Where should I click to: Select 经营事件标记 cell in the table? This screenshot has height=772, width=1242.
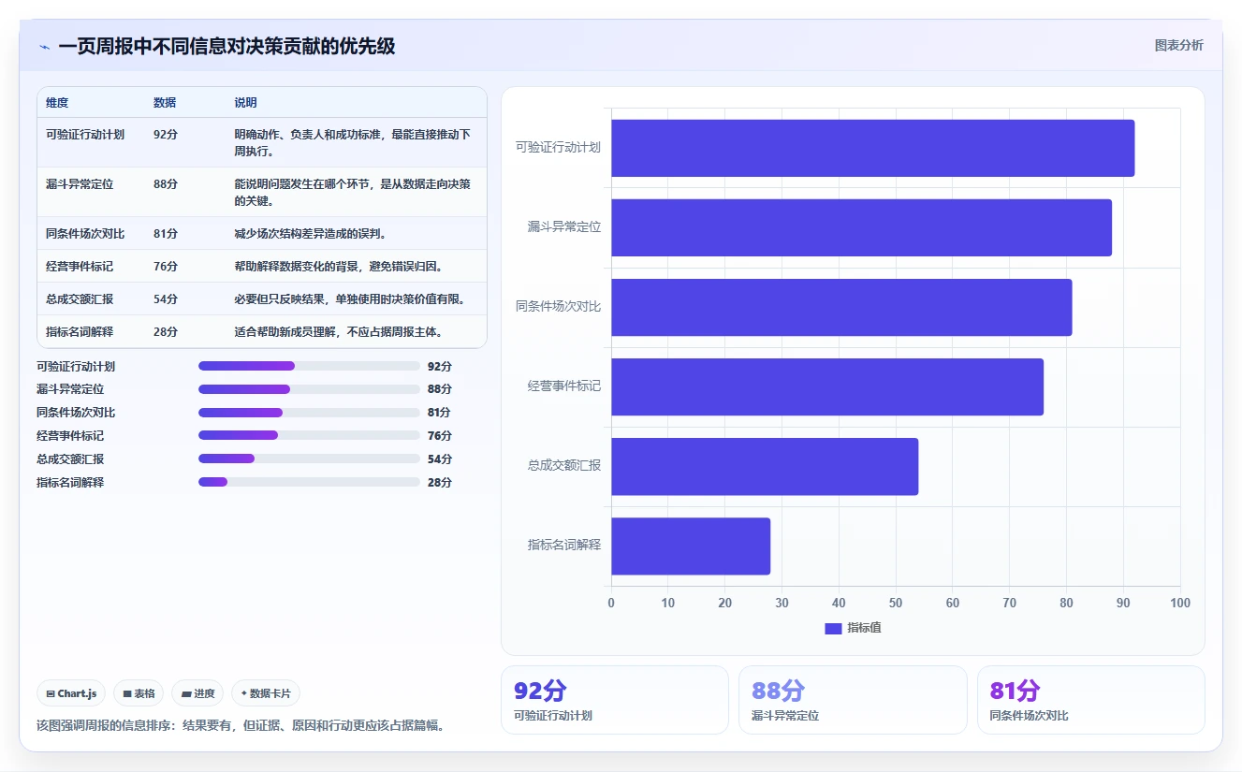(80, 267)
